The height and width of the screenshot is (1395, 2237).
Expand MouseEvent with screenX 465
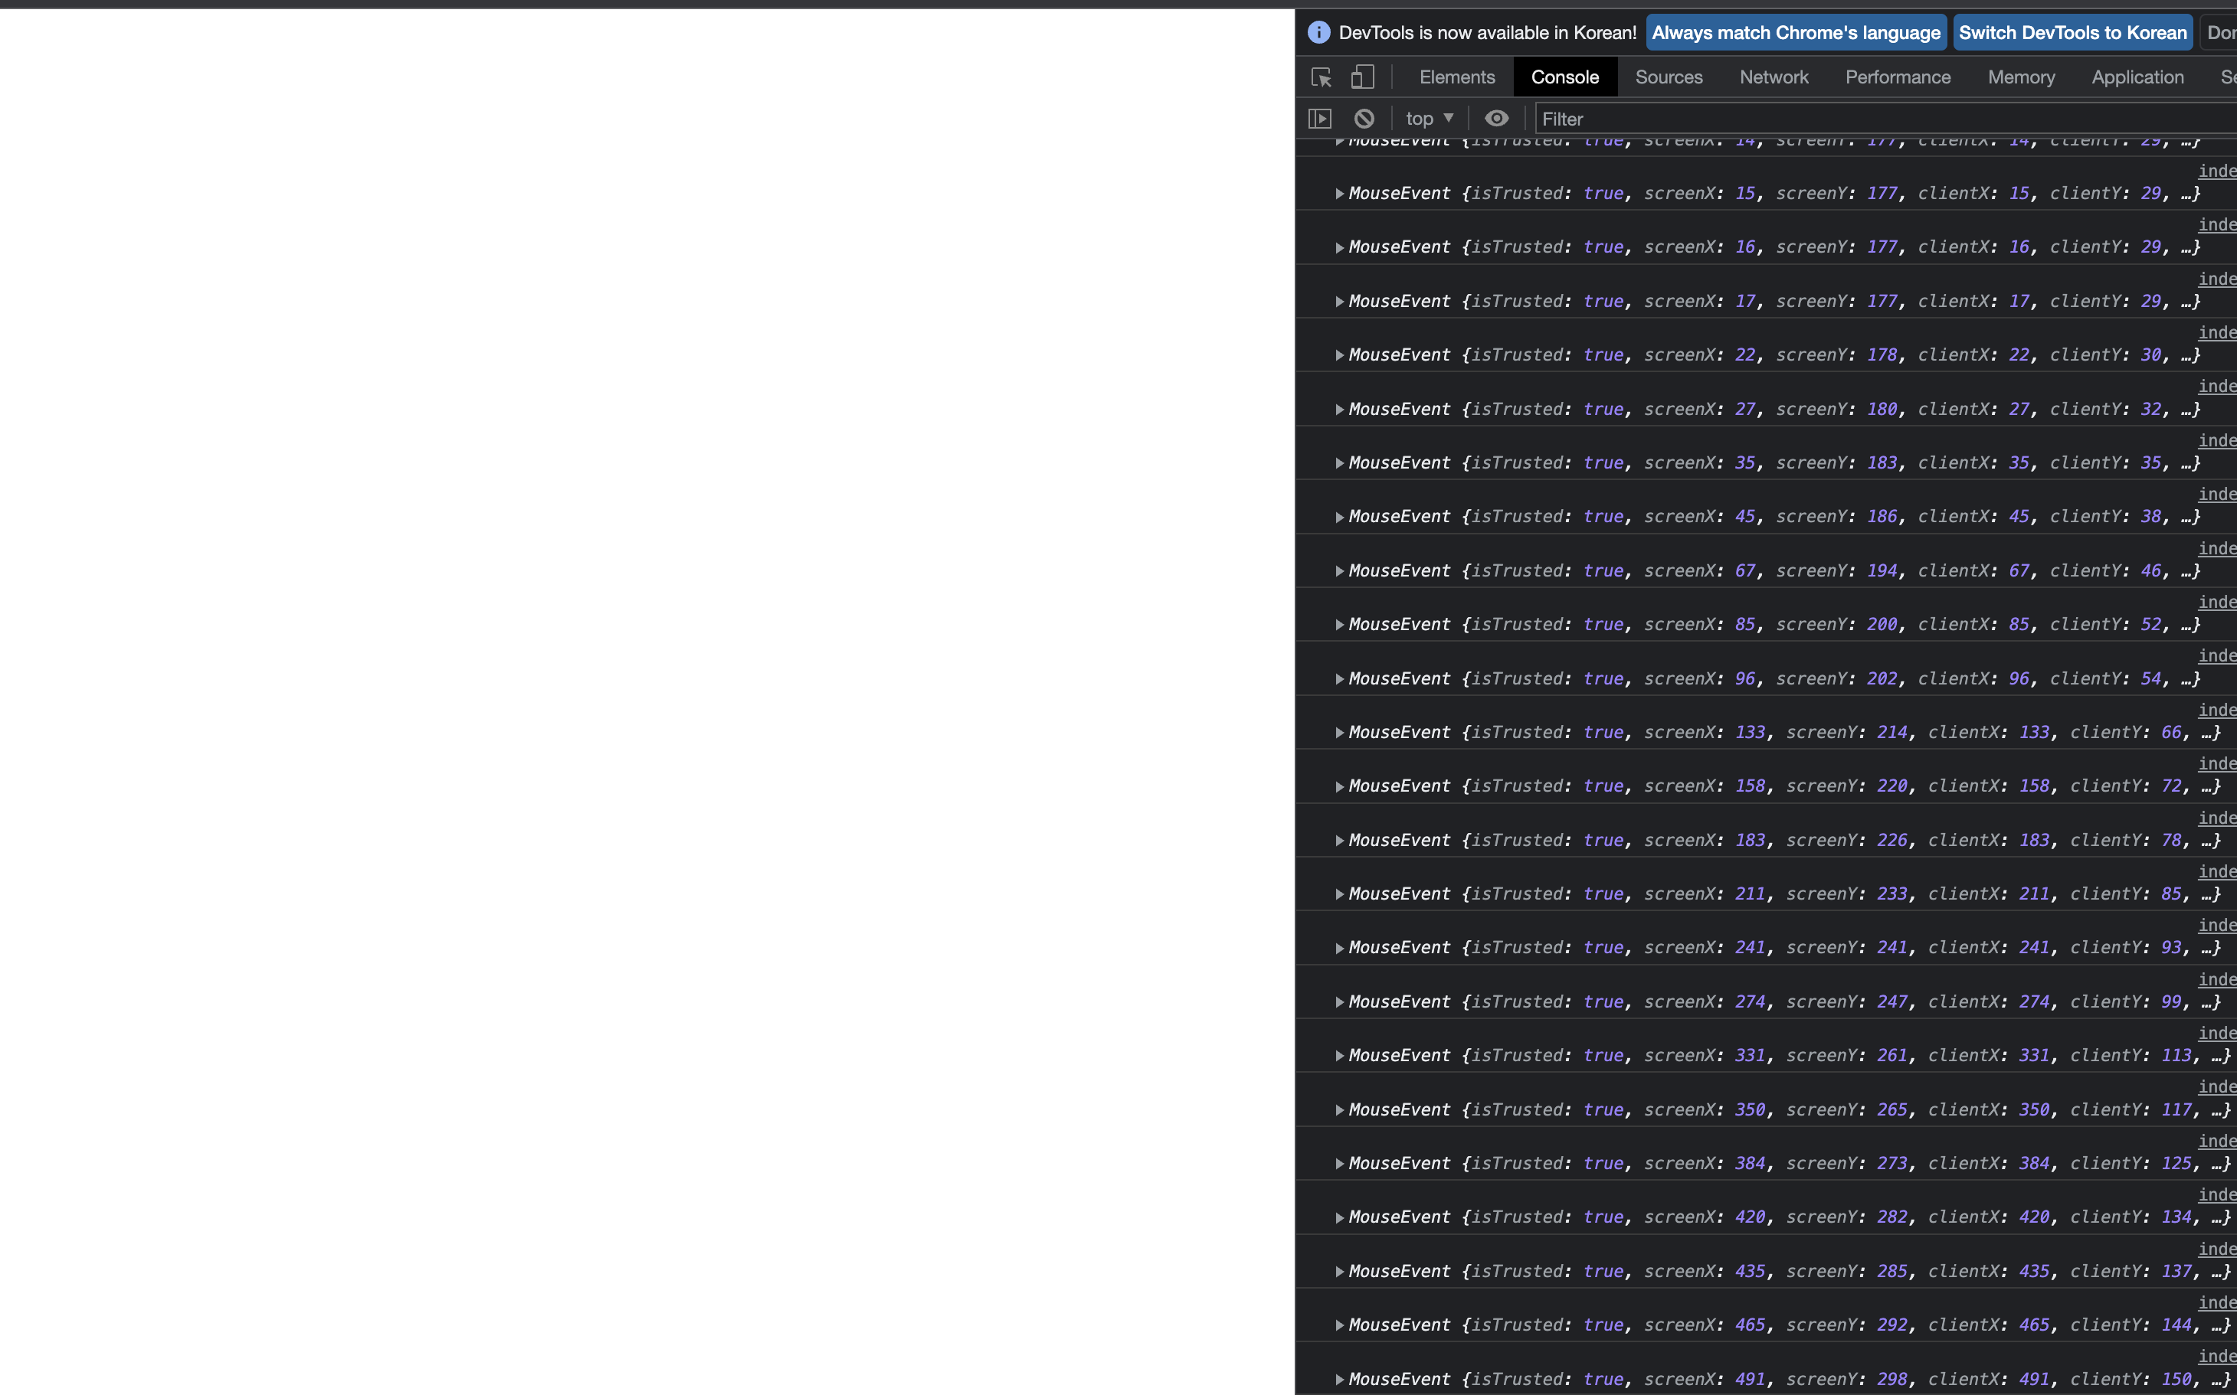(x=1340, y=1325)
